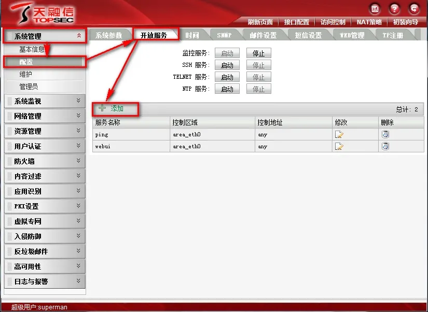This screenshot has width=428, height=312.
Task: Click the 控制地址 column header
Action: [x=294, y=122]
